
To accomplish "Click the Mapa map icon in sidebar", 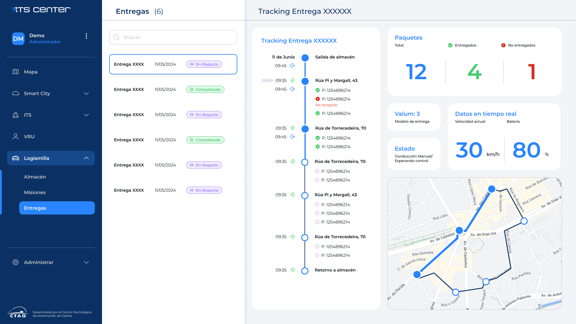I will [x=16, y=72].
